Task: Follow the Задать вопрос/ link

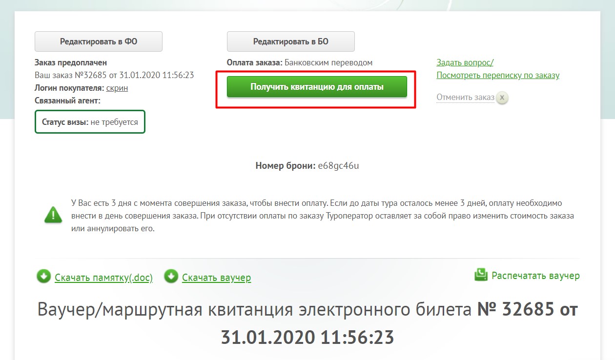Action: point(465,62)
